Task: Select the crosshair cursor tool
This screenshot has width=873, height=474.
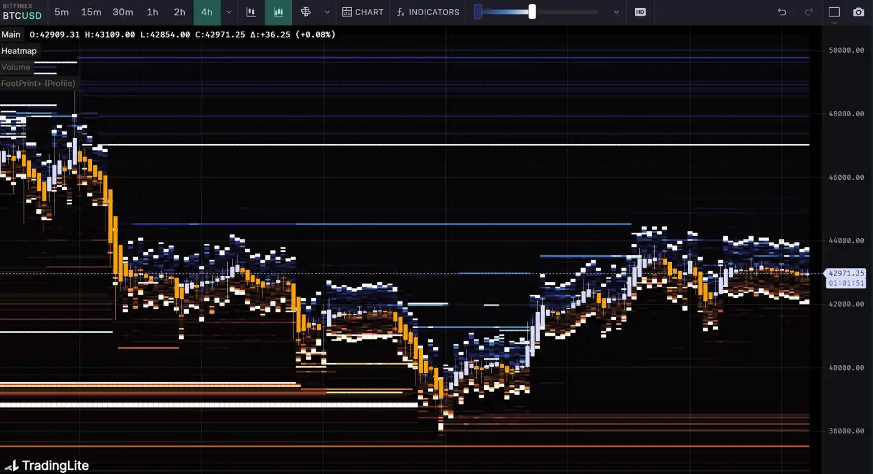Action: (x=305, y=12)
